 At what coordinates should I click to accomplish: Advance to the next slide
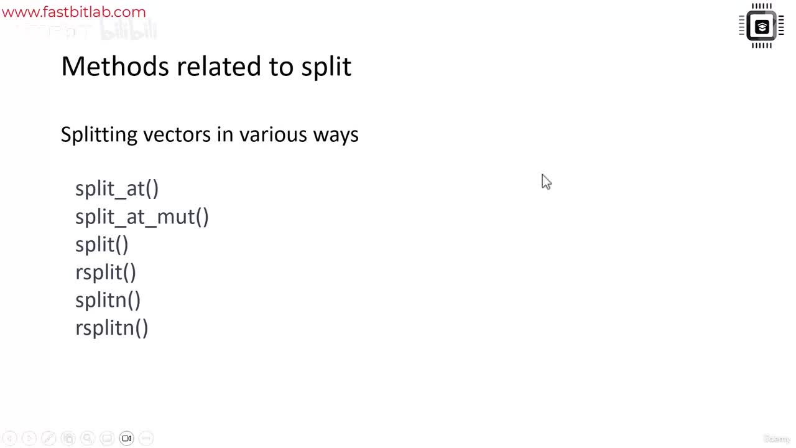pos(29,439)
